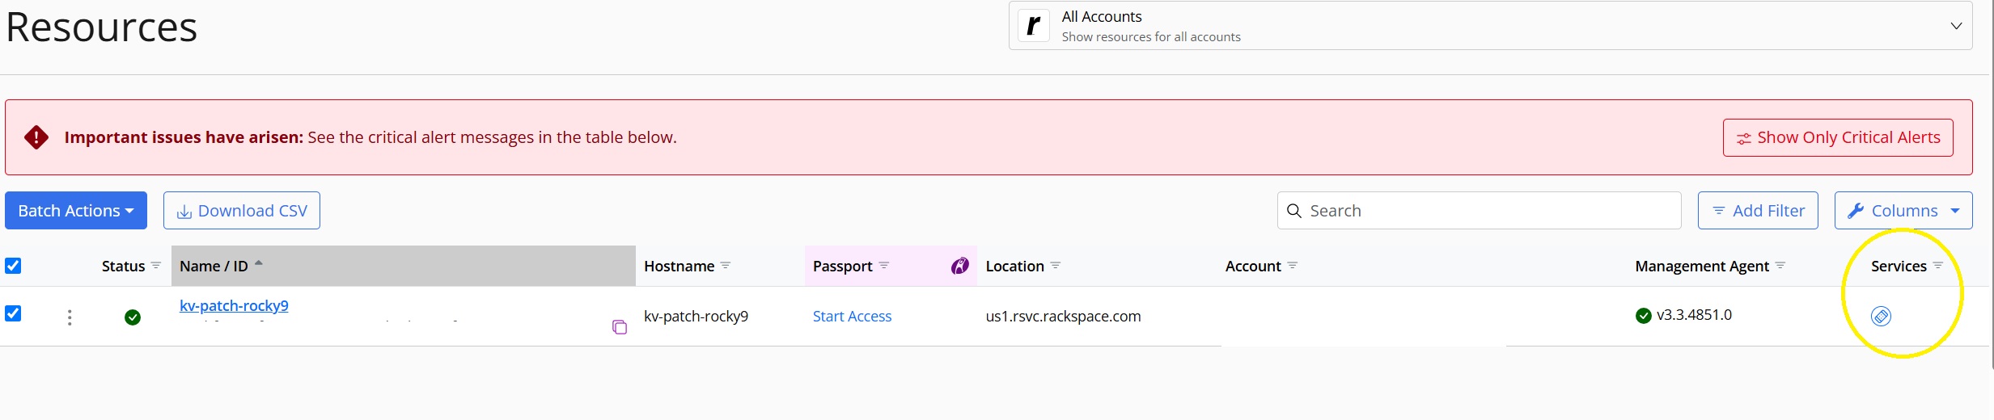Click inside the Search field
Viewport: 1994px width, 420px height.
pos(1479,211)
